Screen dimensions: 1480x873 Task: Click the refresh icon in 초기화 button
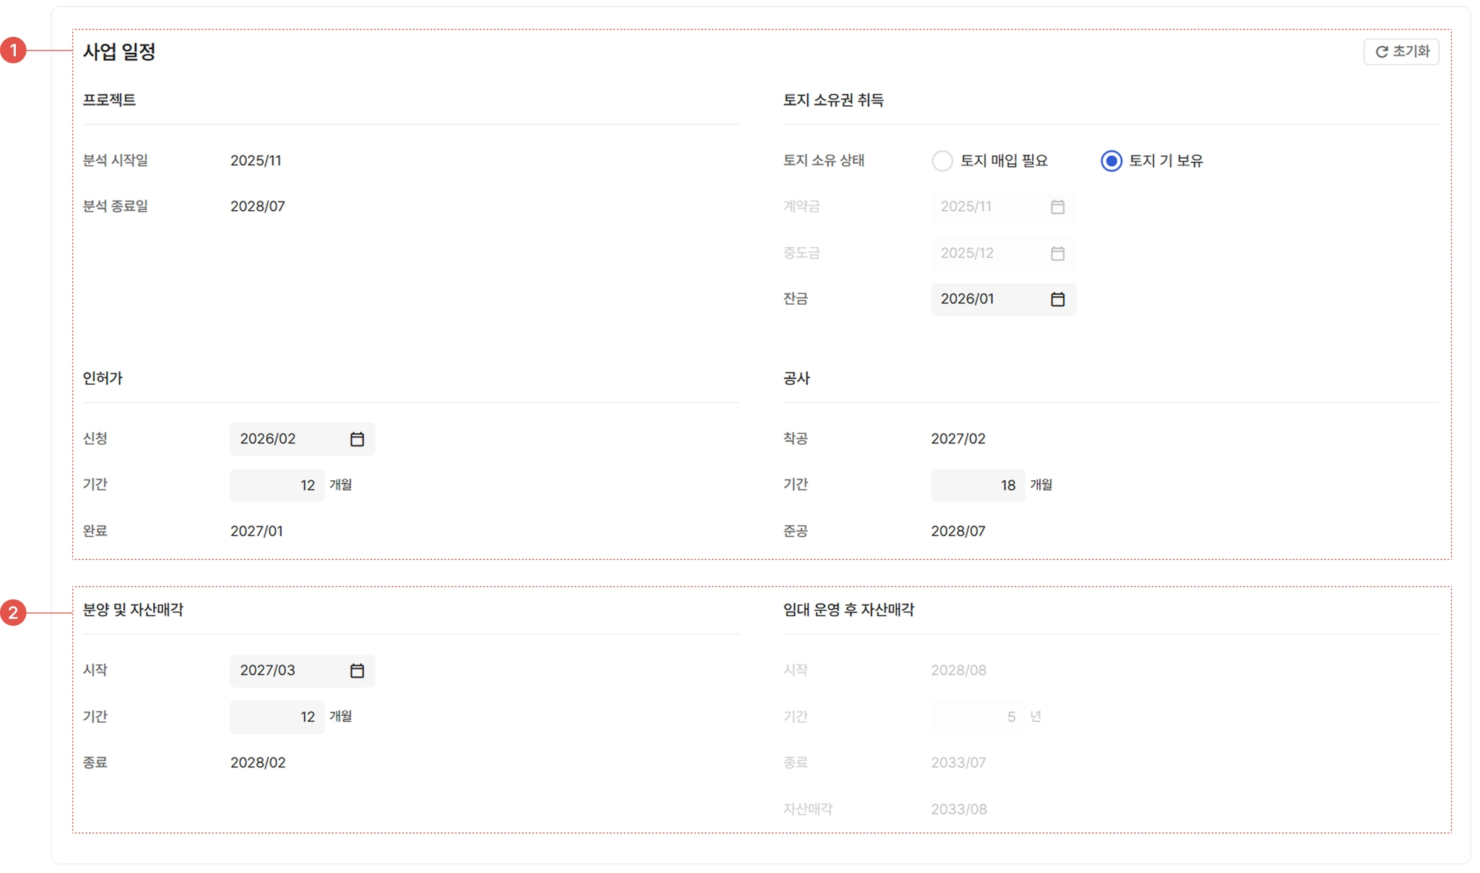[1381, 51]
